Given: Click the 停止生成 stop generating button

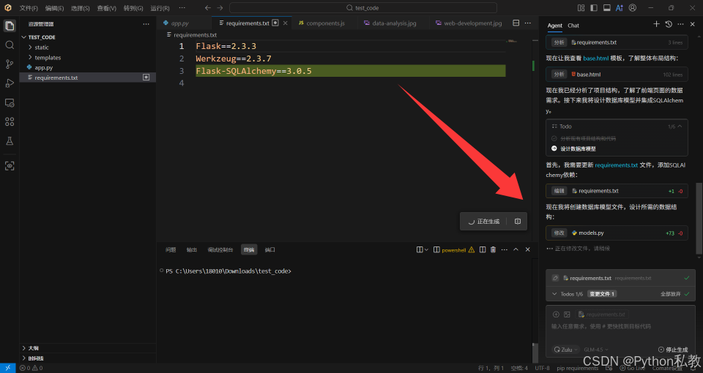Looking at the screenshot, I should [x=672, y=350].
